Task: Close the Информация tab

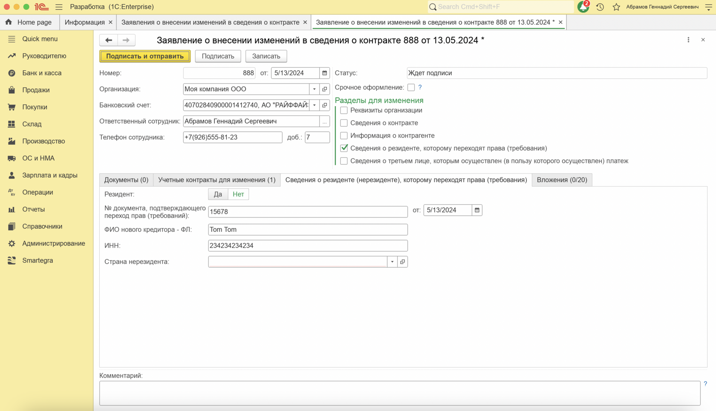Action: [x=110, y=22]
